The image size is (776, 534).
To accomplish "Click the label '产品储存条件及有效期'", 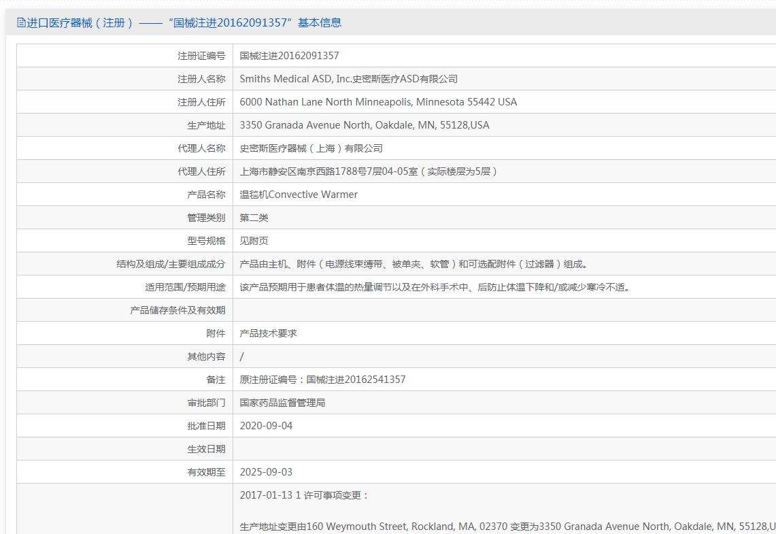I will pos(178,310).
